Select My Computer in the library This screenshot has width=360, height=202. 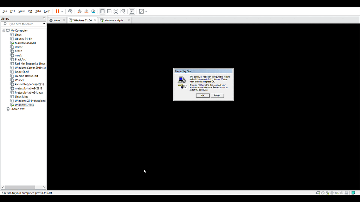(x=19, y=31)
